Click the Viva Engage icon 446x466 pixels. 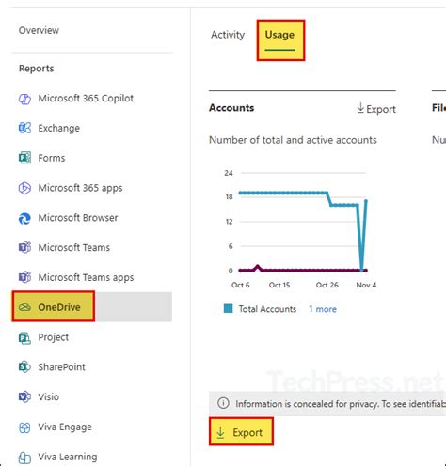point(24,427)
